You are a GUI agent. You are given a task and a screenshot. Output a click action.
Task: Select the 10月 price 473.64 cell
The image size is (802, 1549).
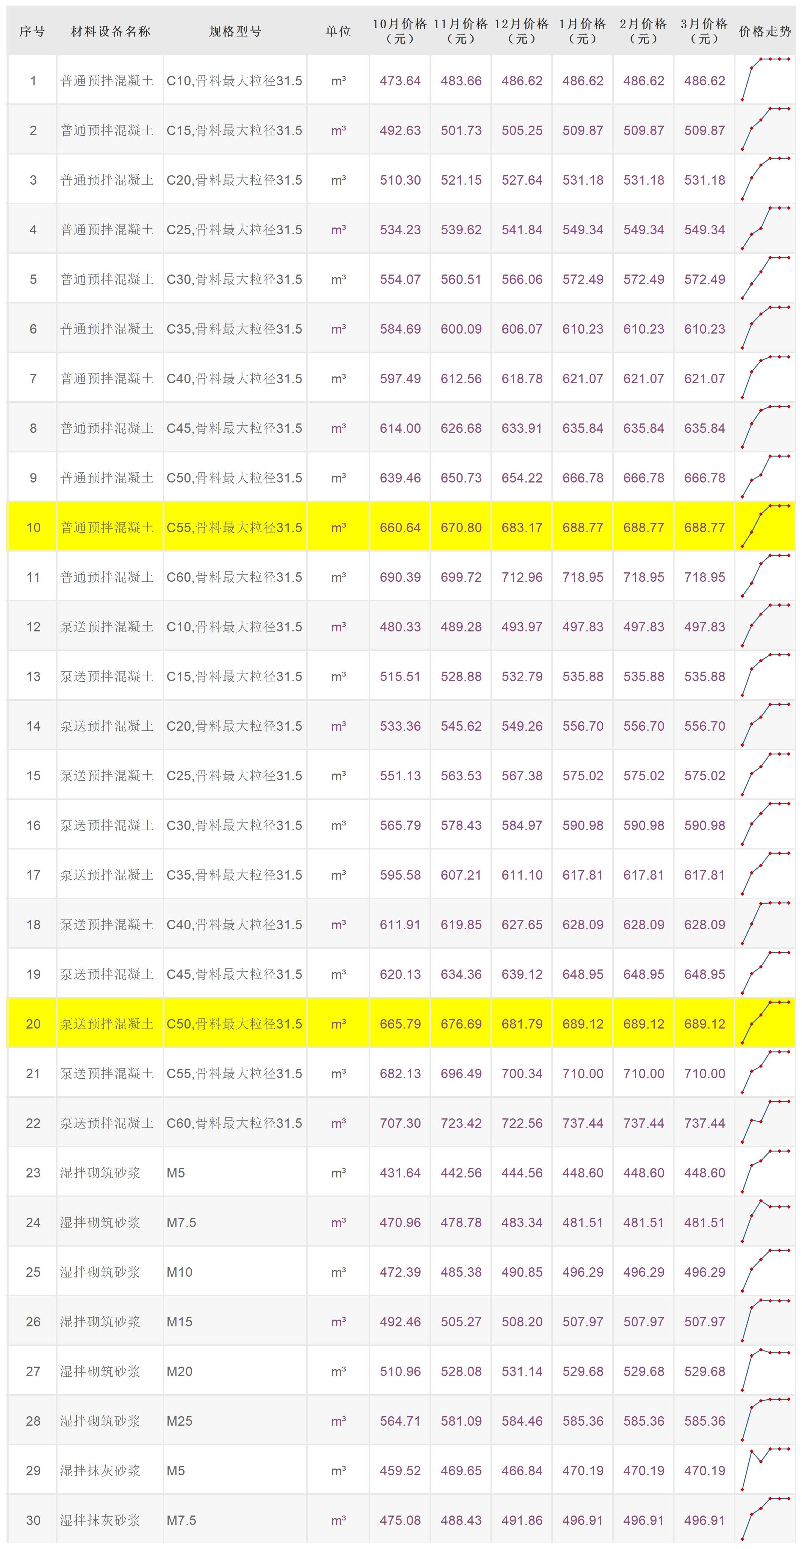point(400,80)
